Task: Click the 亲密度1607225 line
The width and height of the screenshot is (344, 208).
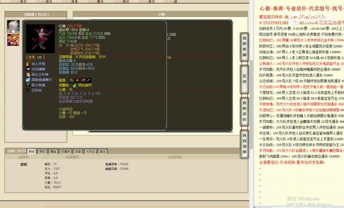Action: tap(70, 97)
